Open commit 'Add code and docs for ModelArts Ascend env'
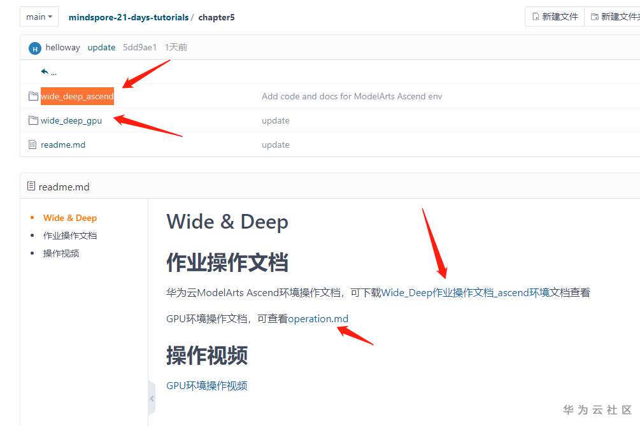 [x=352, y=96]
